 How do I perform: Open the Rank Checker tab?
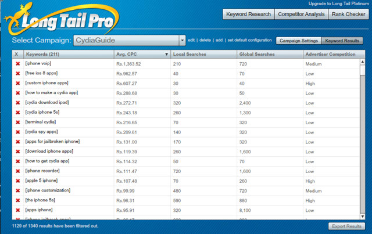point(349,14)
